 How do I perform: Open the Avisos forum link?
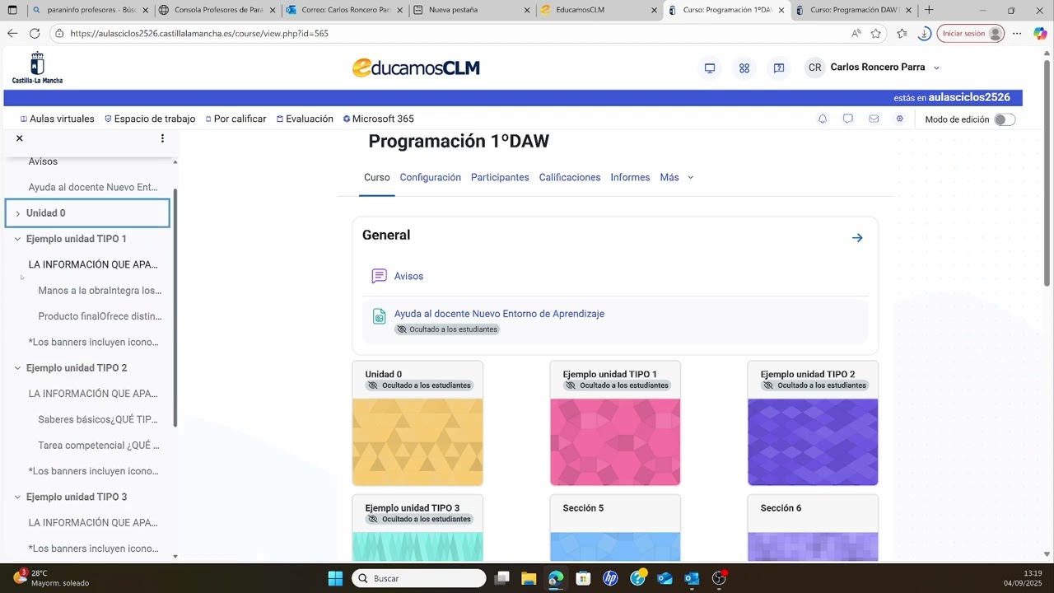pyautogui.click(x=408, y=277)
